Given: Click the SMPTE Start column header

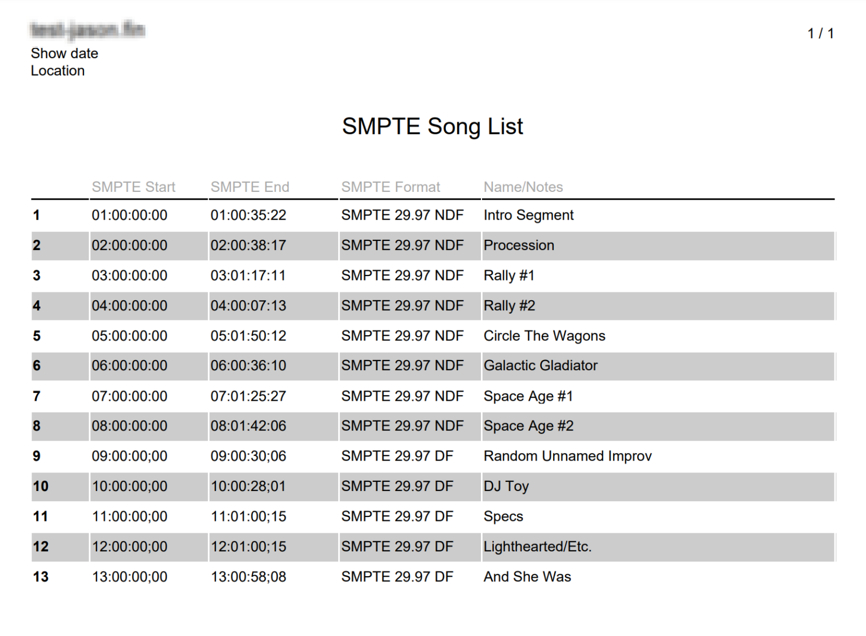Looking at the screenshot, I should [134, 187].
